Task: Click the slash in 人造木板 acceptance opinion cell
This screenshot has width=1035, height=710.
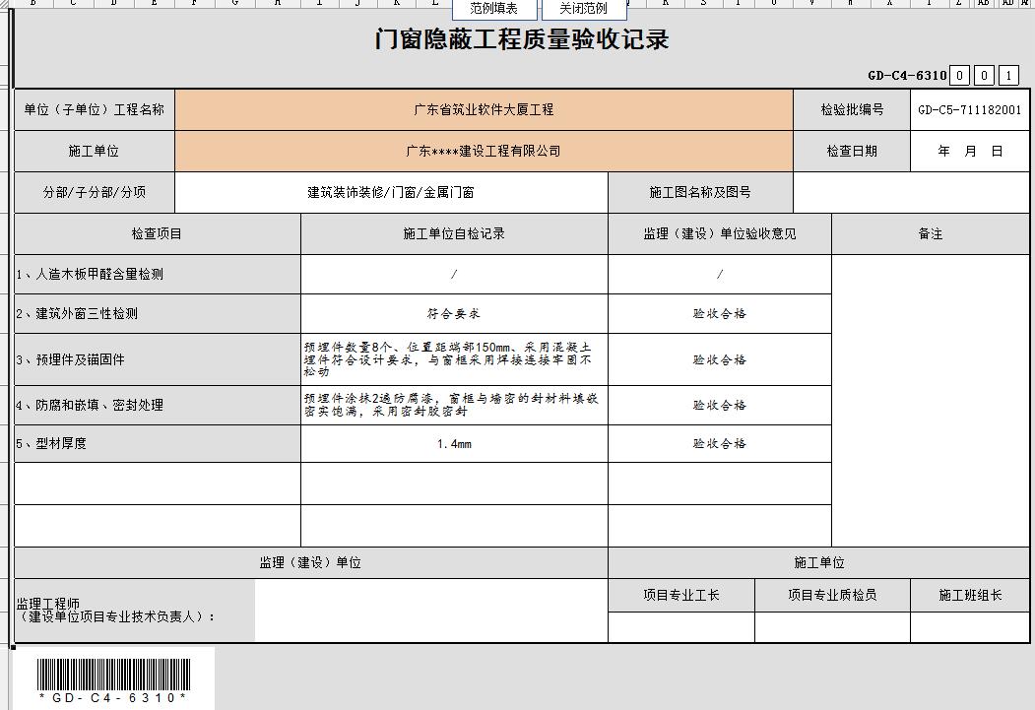Action: point(720,274)
